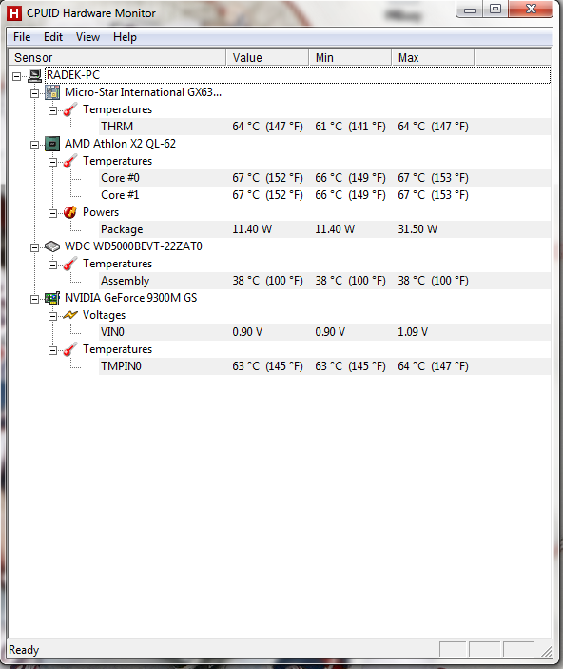Collapse the AMD Athlon X2 QL-62 node

[34, 145]
